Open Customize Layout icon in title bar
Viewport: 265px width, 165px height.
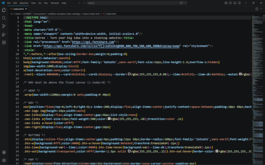(x=226, y=3)
